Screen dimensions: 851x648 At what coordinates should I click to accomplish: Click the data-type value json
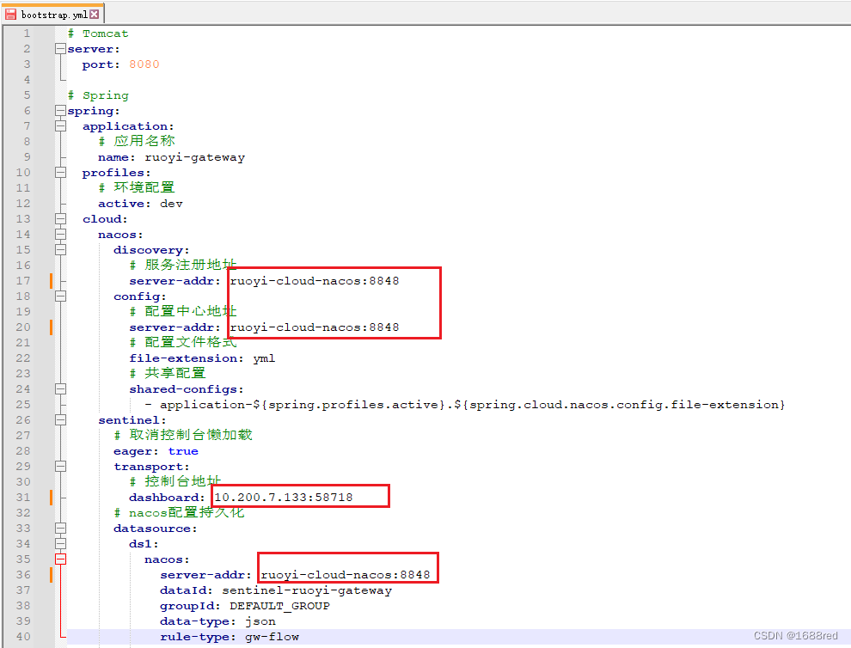click(x=260, y=621)
